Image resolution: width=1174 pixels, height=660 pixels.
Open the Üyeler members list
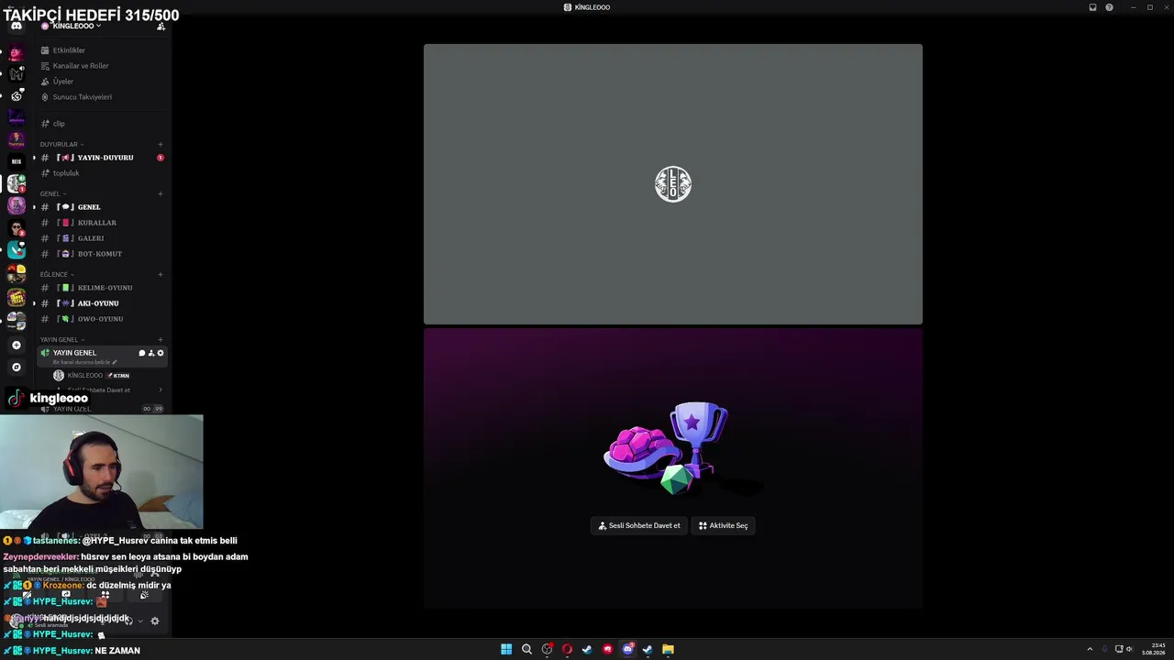pyautogui.click(x=62, y=82)
